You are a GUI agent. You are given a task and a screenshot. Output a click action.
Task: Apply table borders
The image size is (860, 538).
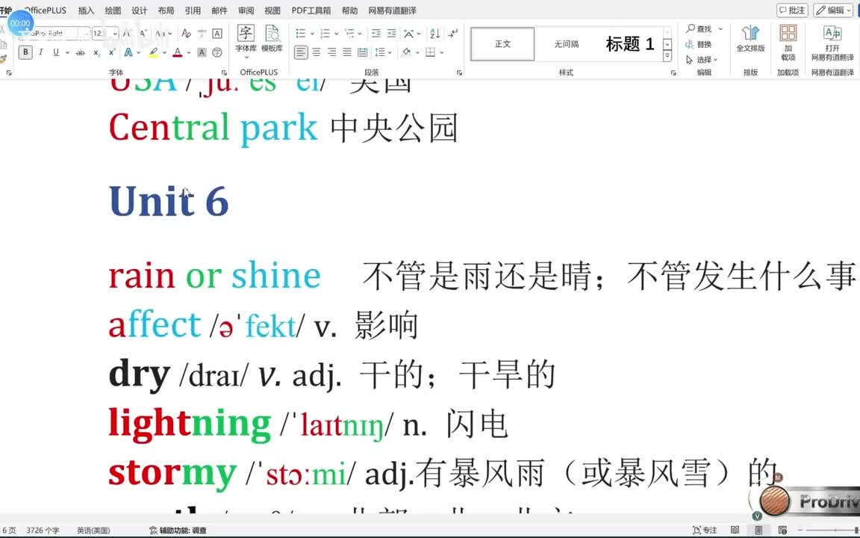coord(431,52)
